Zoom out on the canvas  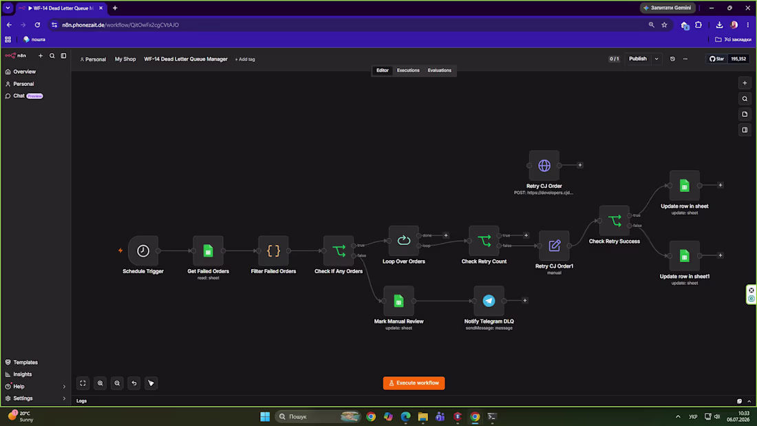(x=117, y=383)
